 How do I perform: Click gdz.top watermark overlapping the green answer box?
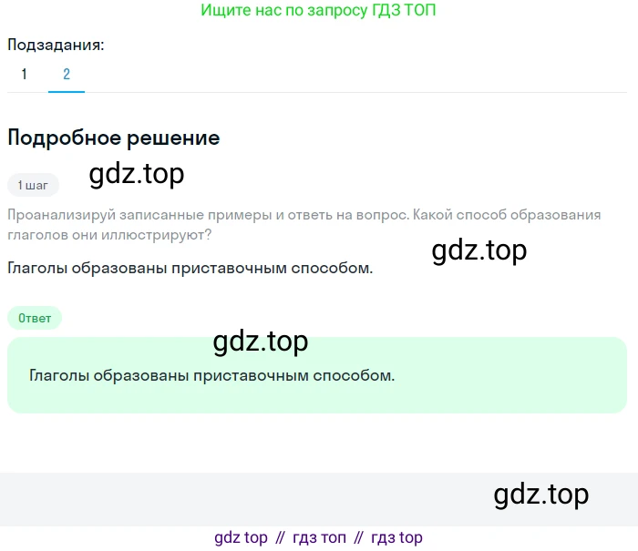pos(261,342)
